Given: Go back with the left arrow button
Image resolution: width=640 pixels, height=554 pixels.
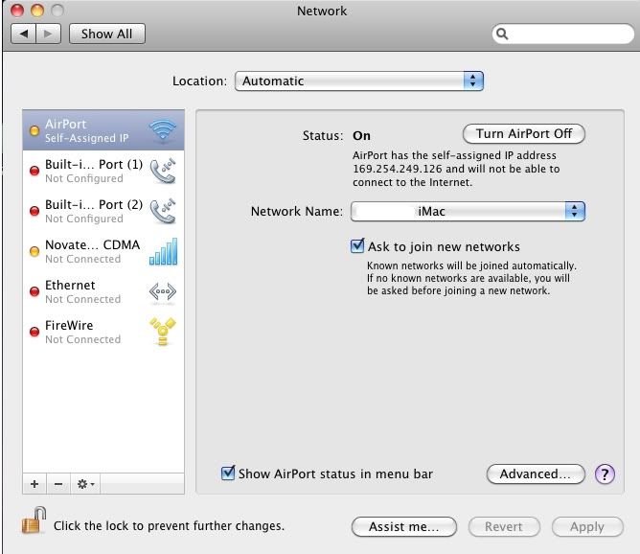Looking at the screenshot, I should coord(24,34).
